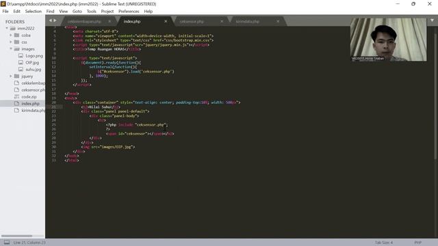
Task: Collapse the images folder
Action: (11, 49)
